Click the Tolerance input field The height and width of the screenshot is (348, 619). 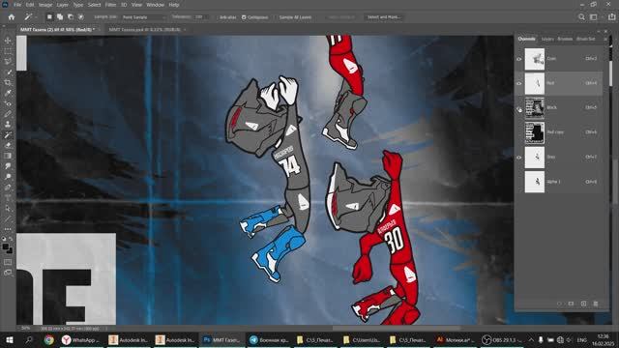point(201,17)
